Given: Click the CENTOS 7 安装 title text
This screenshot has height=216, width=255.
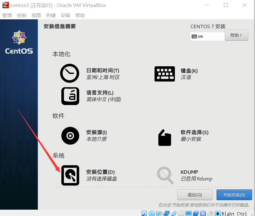Looking at the screenshot, I should pos(208,26).
